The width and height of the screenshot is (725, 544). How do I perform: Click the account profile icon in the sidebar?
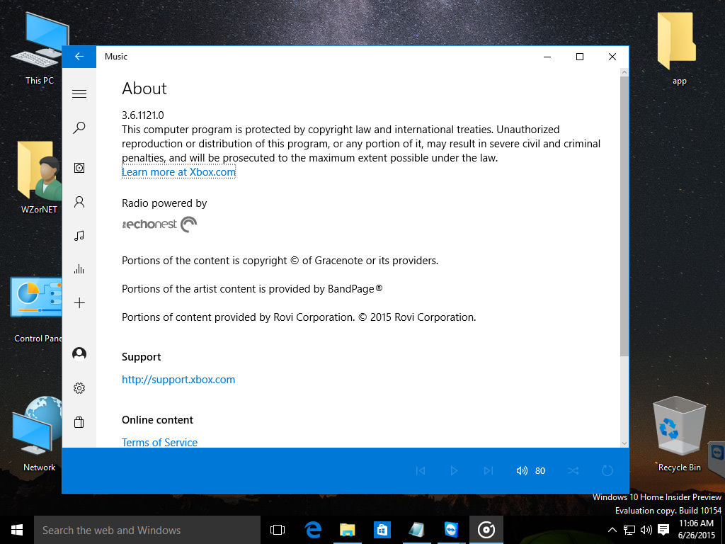pyautogui.click(x=79, y=353)
